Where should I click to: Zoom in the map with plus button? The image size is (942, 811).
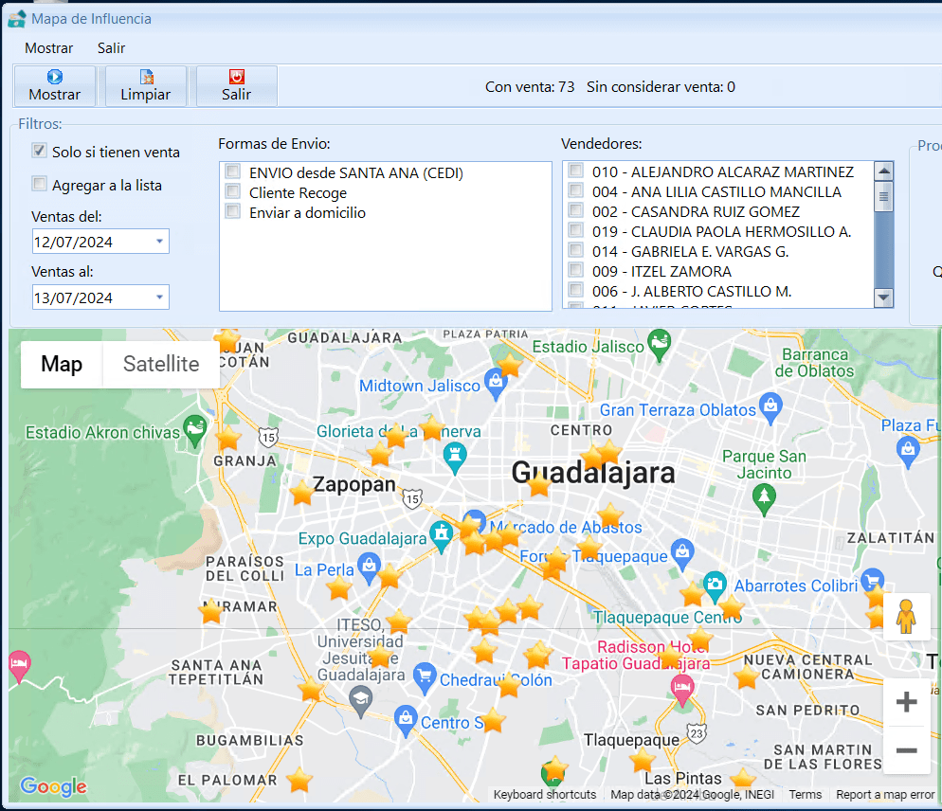click(906, 702)
